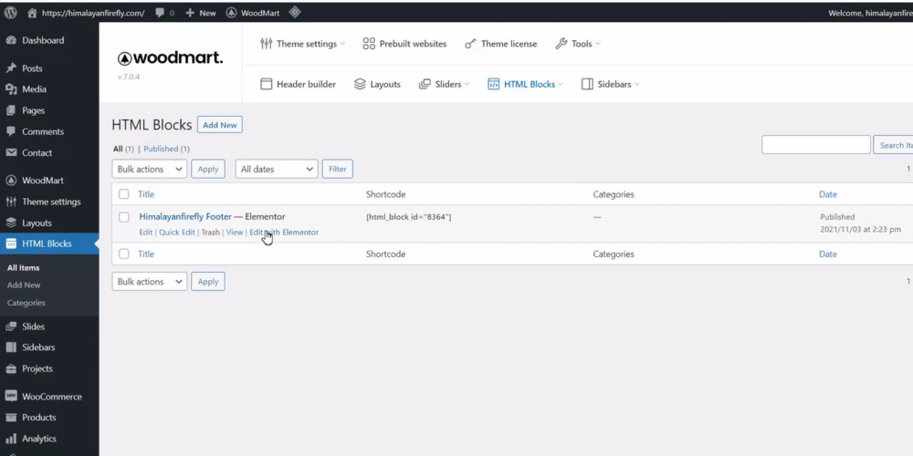Image resolution: width=913 pixels, height=456 pixels.
Task: Open All Items submenu entry
Action: [24, 268]
